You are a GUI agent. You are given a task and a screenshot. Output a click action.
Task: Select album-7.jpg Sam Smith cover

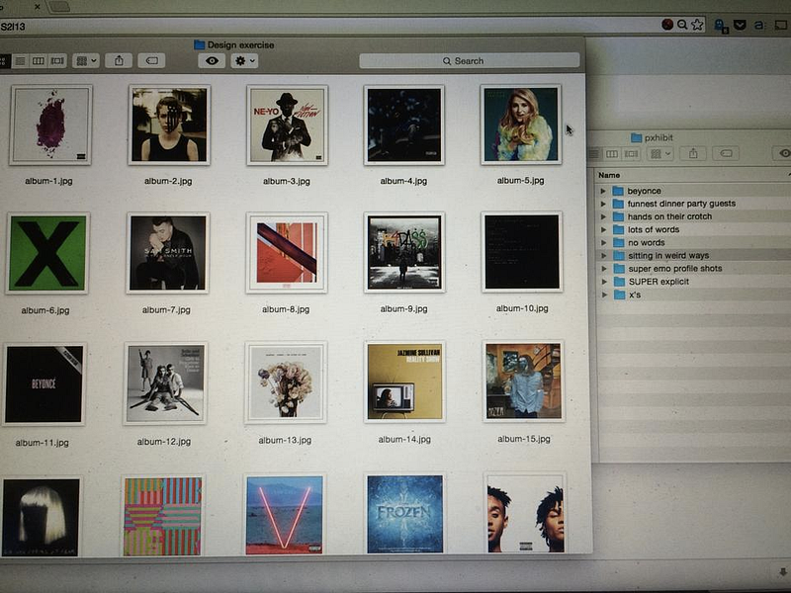168,253
